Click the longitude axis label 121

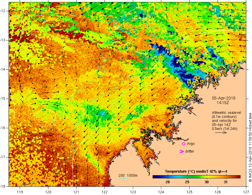click(x=76, y=192)
